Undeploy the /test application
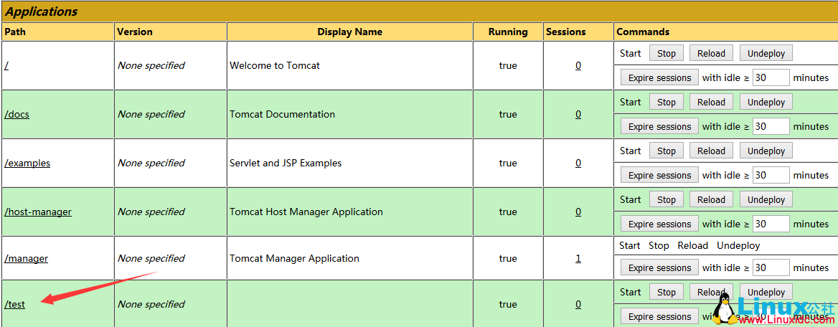Screen dimensions: 838x327 pos(766,292)
